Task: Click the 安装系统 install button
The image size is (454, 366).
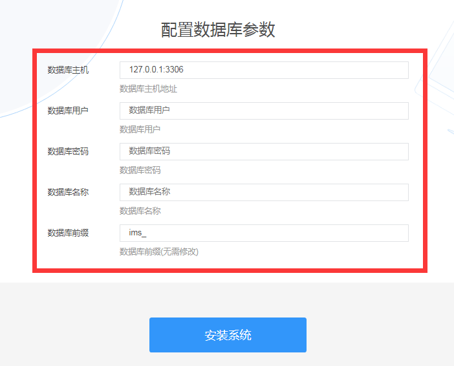Action: point(228,335)
